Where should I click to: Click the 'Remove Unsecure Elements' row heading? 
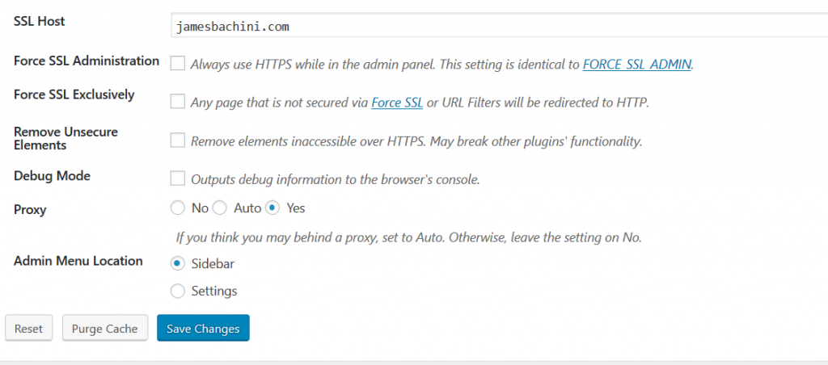(x=66, y=137)
